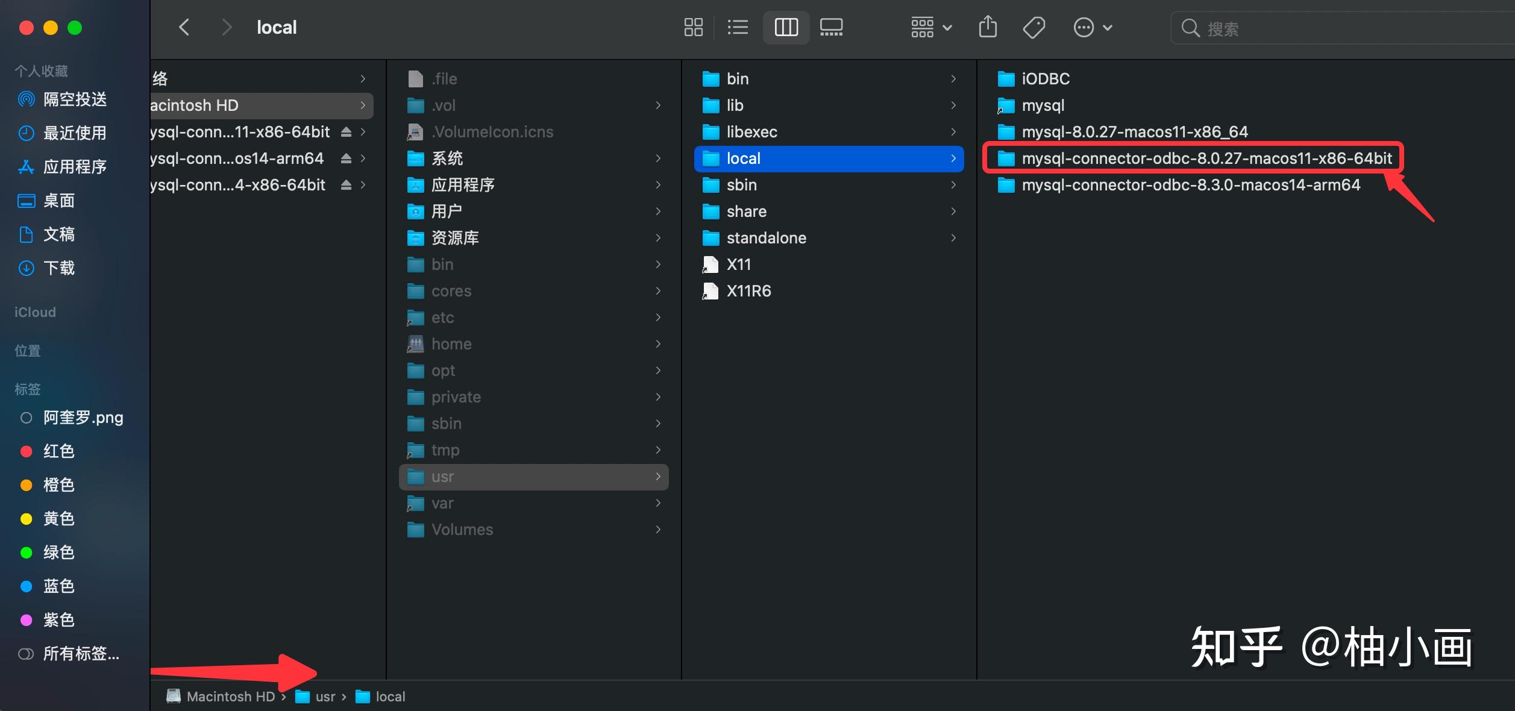The height and width of the screenshot is (711, 1515).
Task: Open the Share menu icon
Action: pyautogui.click(x=987, y=27)
